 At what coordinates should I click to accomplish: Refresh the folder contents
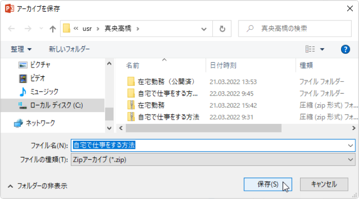[x=222, y=29]
